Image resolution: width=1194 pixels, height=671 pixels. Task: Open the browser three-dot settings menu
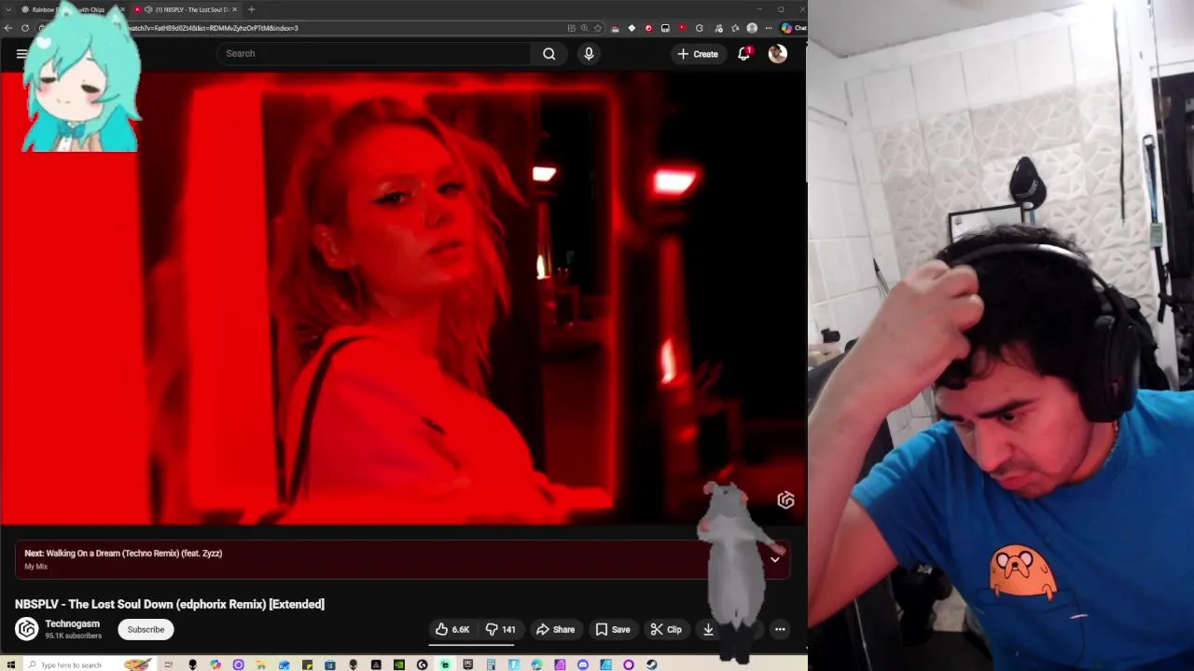pos(770,28)
